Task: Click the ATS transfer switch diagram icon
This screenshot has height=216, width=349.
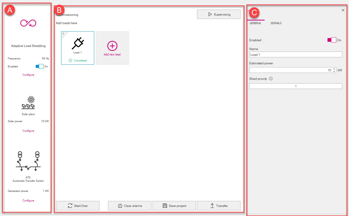Action: pyautogui.click(x=28, y=162)
